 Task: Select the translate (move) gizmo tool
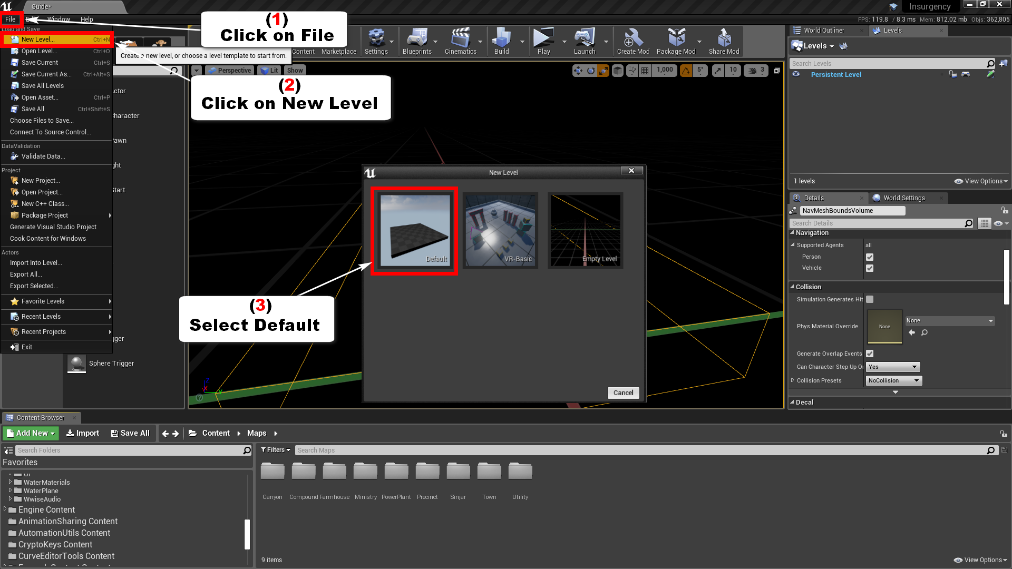(x=578, y=71)
